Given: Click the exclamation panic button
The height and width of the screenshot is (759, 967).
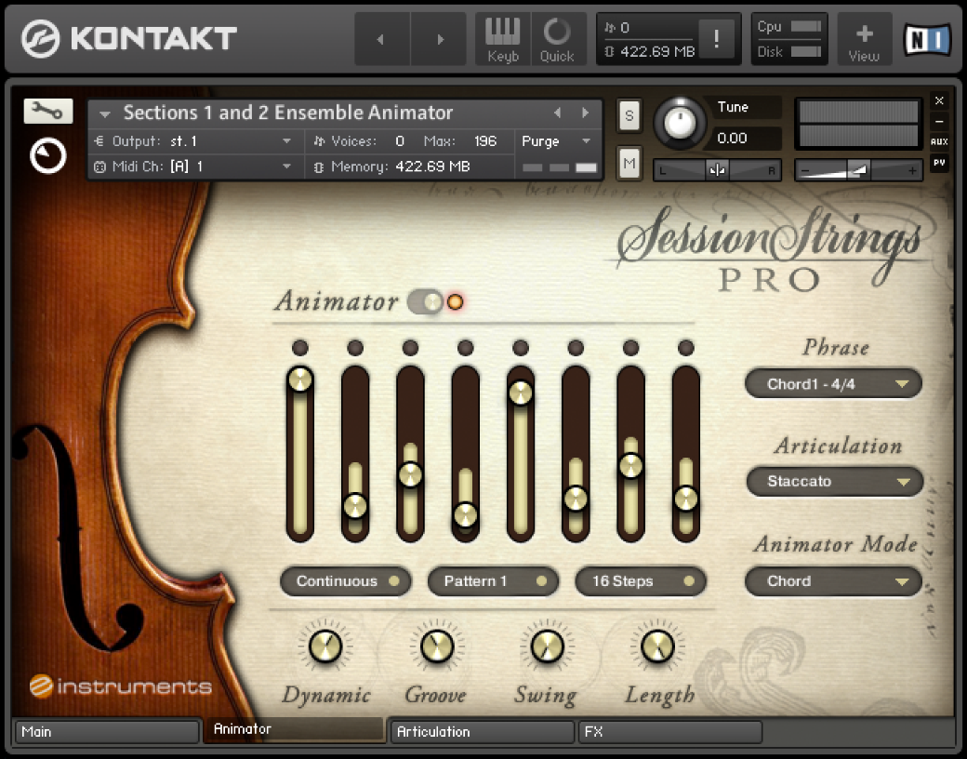Looking at the screenshot, I should (x=717, y=39).
